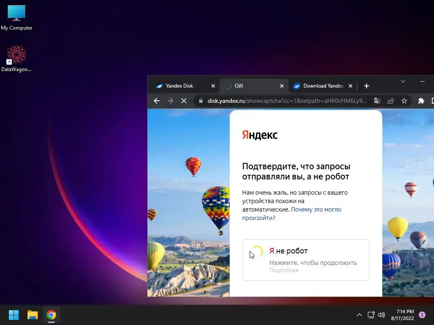The height and width of the screenshot is (325, 434).
Task: Share this page icon
Action: click(390, 101)
